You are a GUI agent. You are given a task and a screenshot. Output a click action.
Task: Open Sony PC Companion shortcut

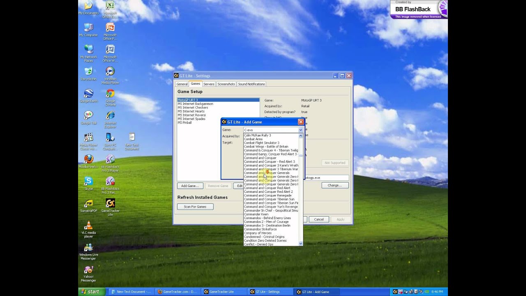click(x=110, y=142)
